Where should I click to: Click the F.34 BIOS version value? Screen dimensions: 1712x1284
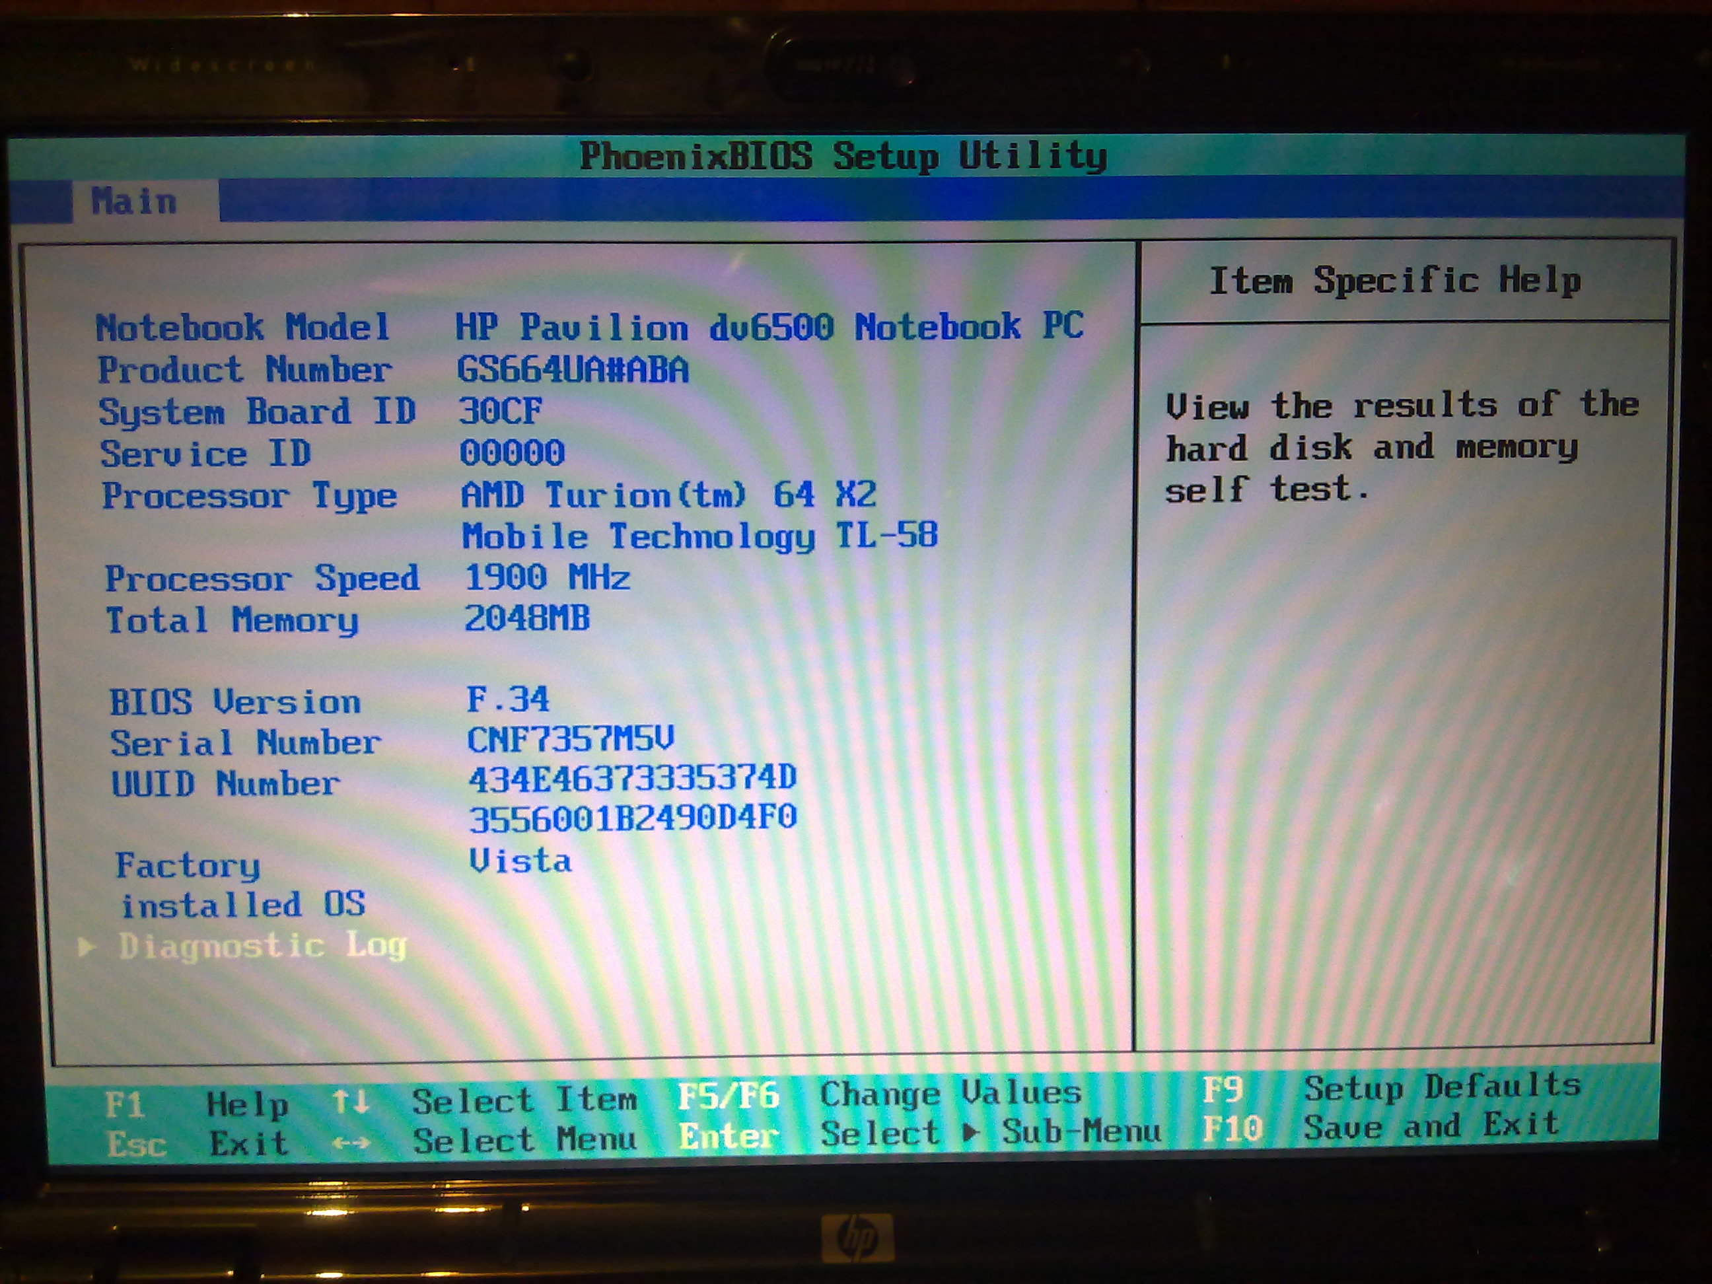pyautogui.click(x=508, y=699)
